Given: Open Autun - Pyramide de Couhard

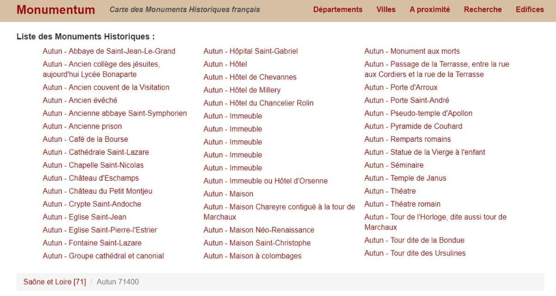Looking at the screenshot, I should pyautogui.click(x=413, y=126).
